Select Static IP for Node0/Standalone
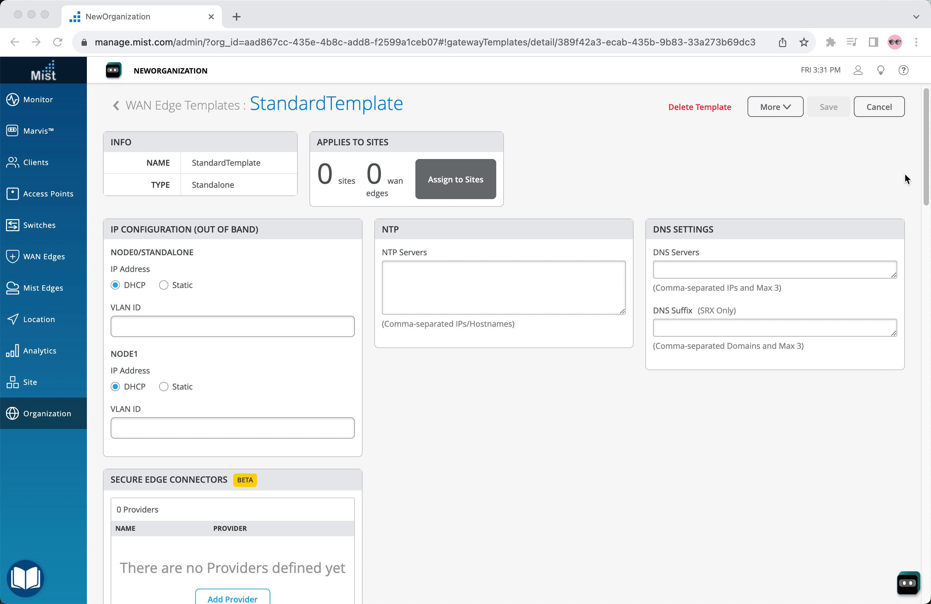This screenshot has height=604, width=931. (163, 285)
